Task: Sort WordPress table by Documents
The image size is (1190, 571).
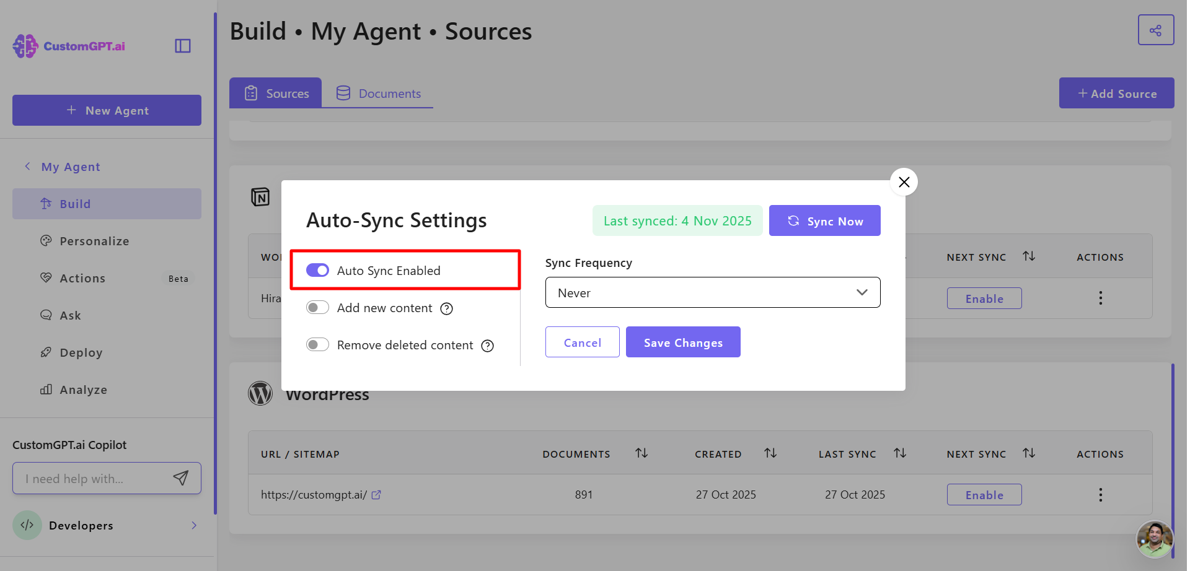Action: [x=641, y=453]
